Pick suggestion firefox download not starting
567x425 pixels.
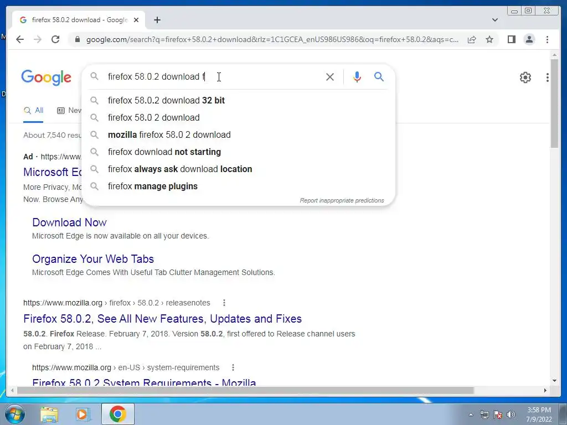coord(238,152)
